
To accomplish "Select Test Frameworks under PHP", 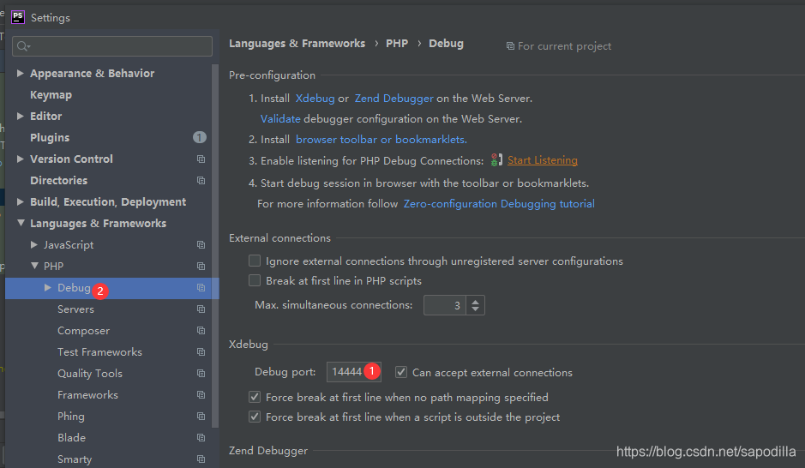I will [x=99, y=352].
